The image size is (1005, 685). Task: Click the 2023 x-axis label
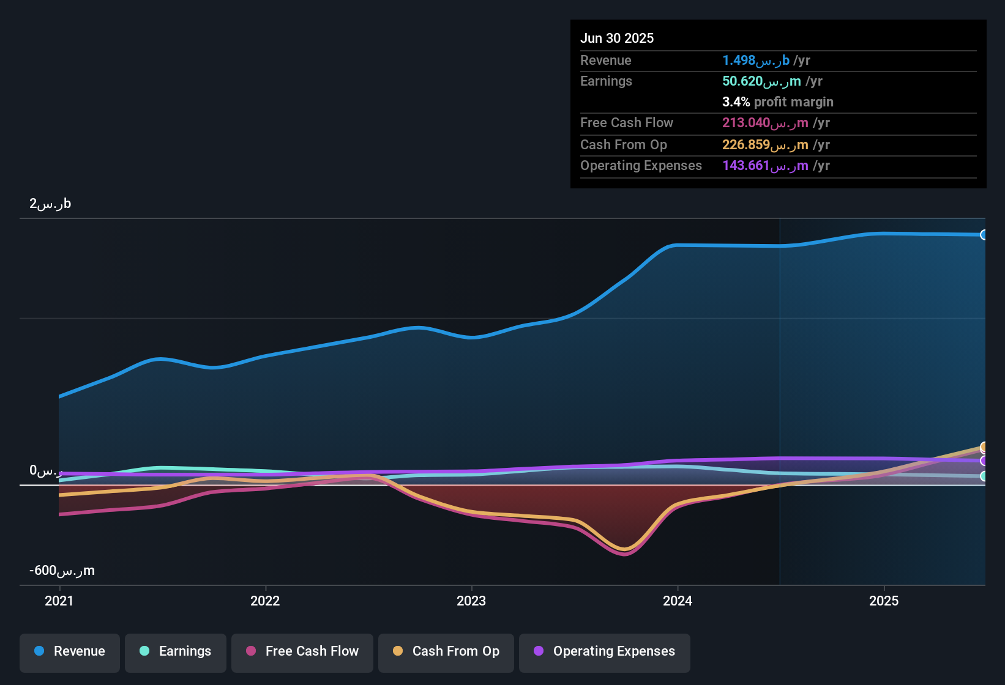(471, 601)
